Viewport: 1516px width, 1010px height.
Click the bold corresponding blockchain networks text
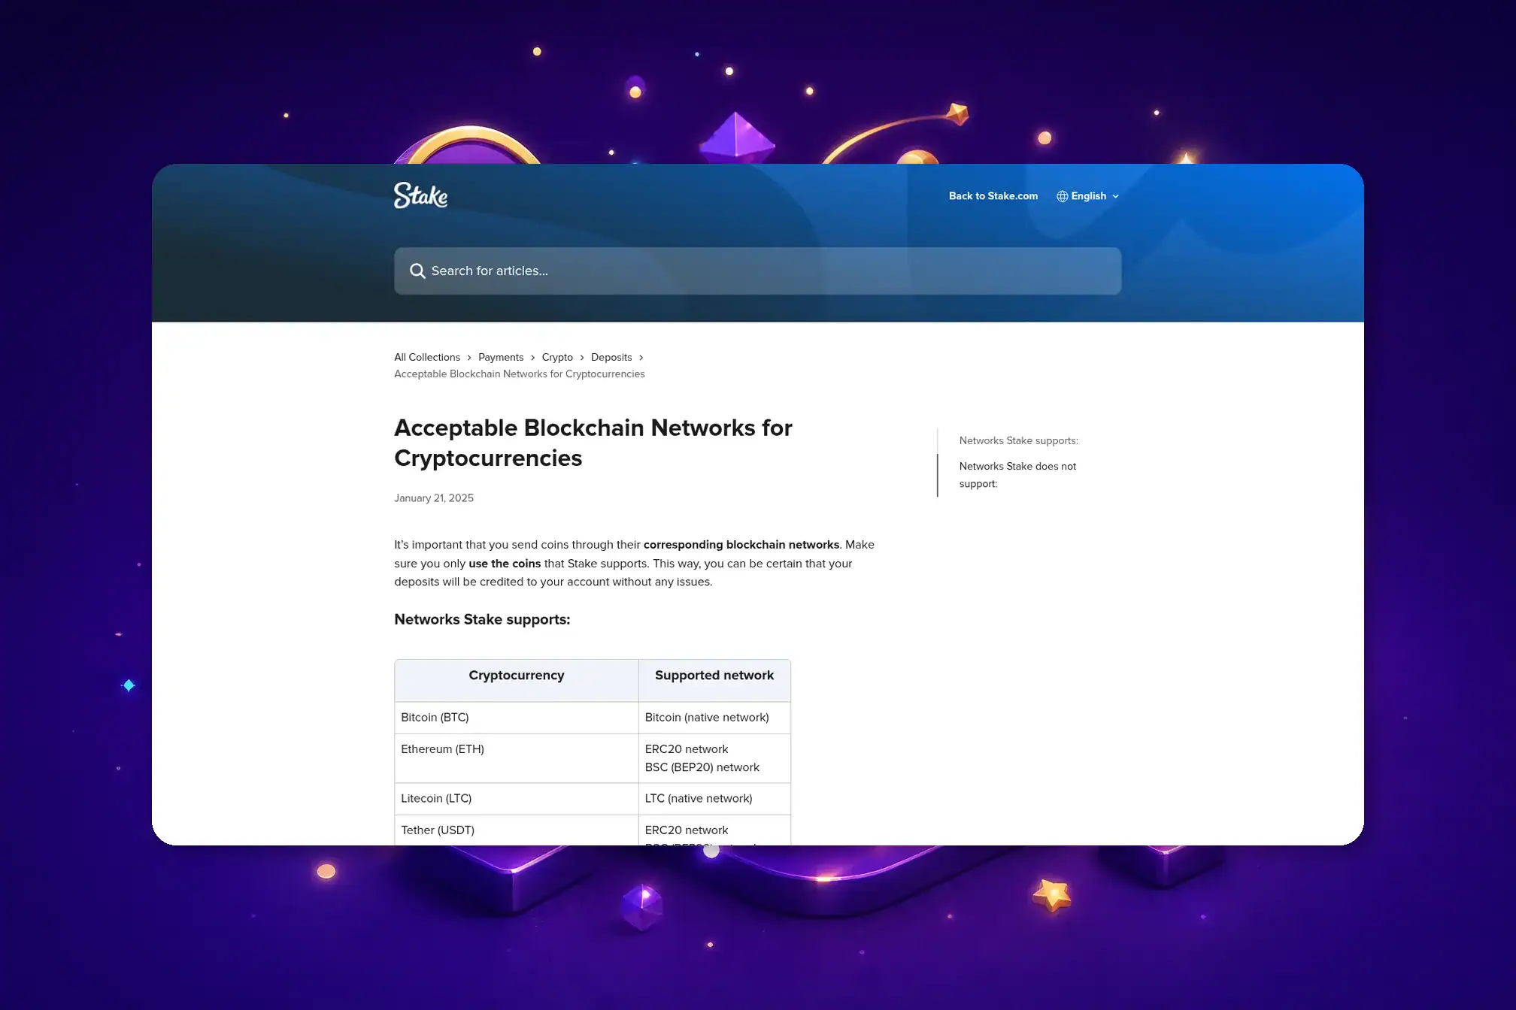click(x=741, y=545)
